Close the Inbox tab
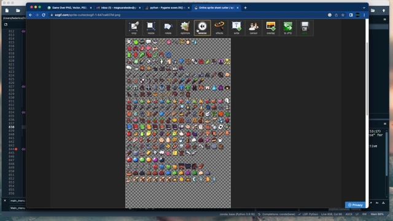The width and height of the screenshot is (393, 221). (x=140, y=8)
